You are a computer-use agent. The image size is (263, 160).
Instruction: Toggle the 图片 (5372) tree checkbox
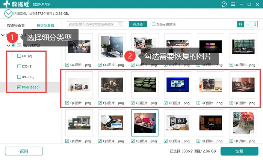[14, 45]
